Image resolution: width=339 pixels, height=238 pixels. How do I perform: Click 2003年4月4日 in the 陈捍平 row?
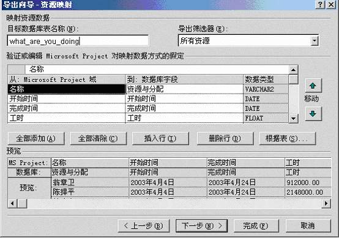[x=168, y=192]
